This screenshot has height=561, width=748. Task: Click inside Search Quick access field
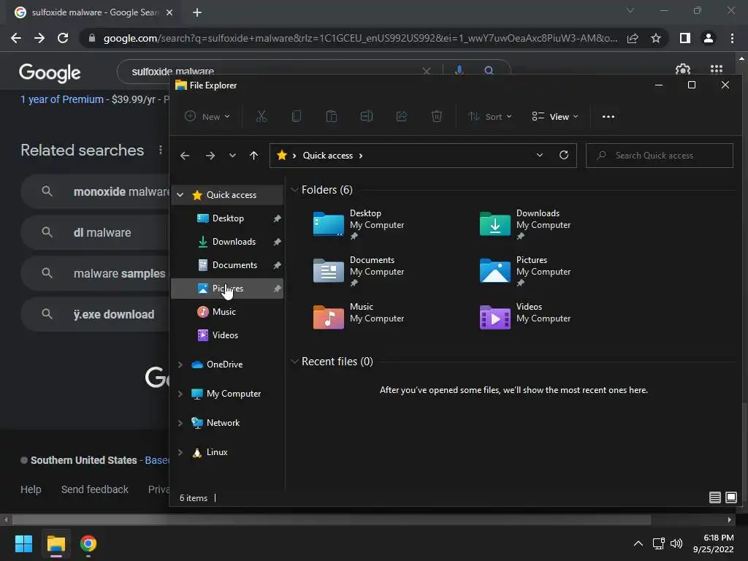pos(660,156)
